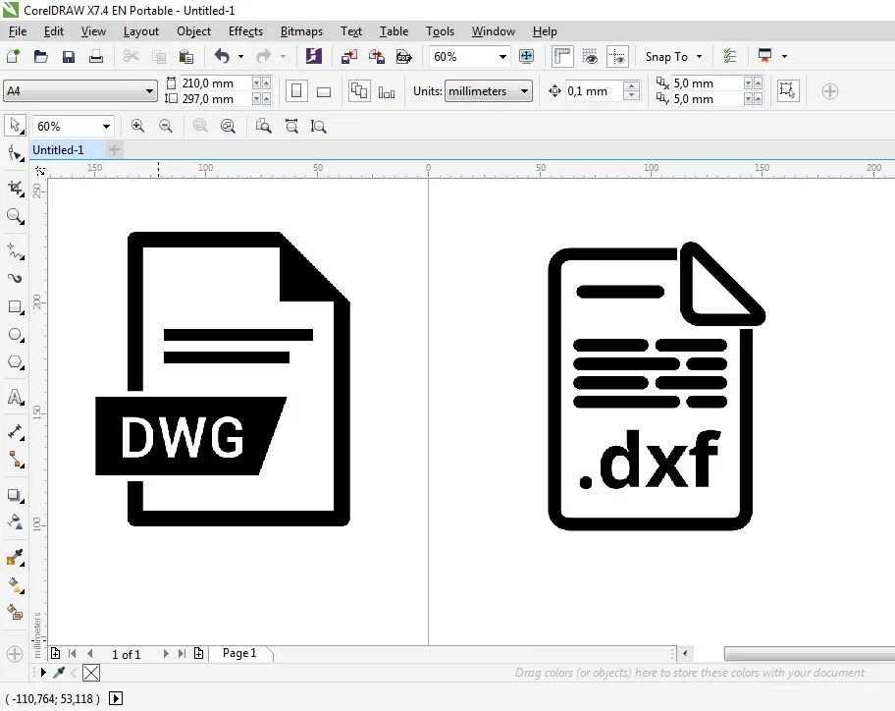
Task: Toggle the rulers display
Action: point(562,56)
